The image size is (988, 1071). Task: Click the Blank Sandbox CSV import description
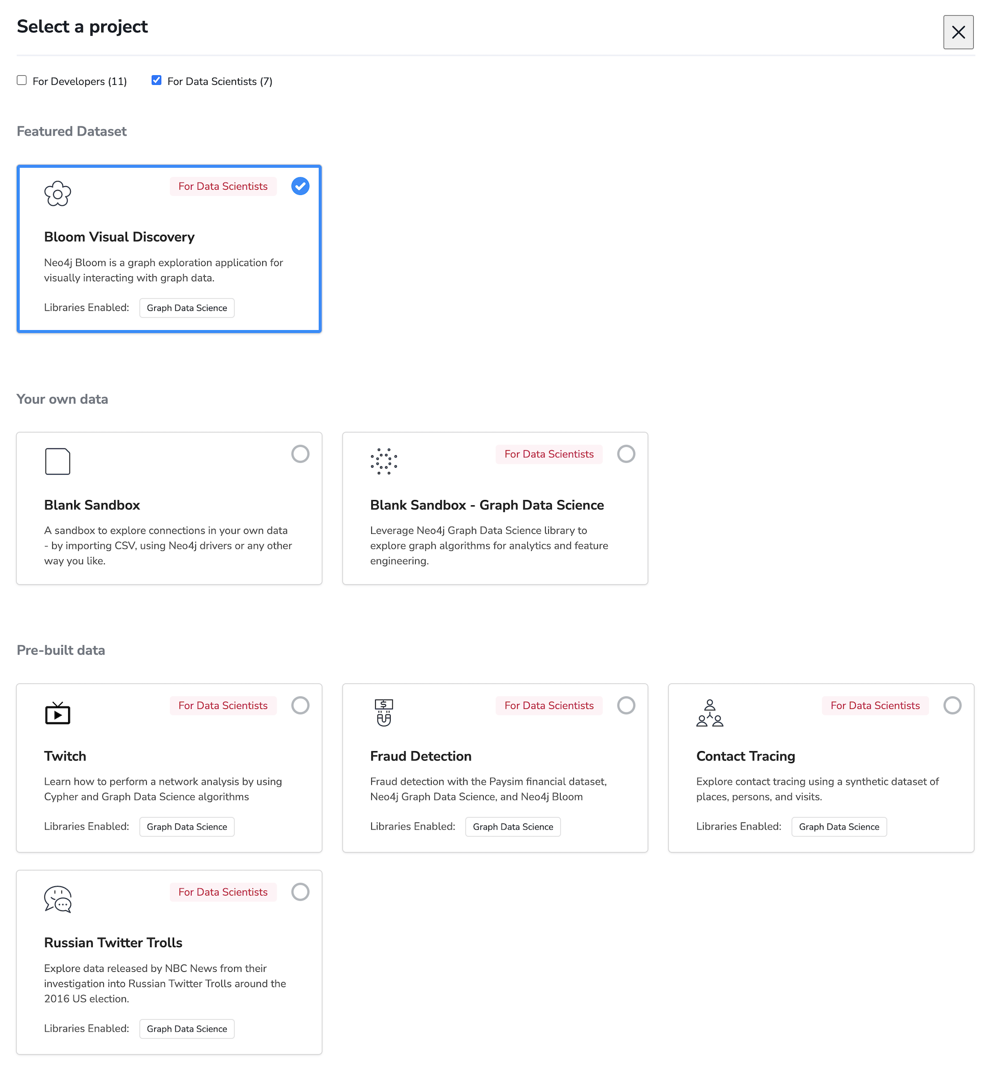click(x=168, y=545)
